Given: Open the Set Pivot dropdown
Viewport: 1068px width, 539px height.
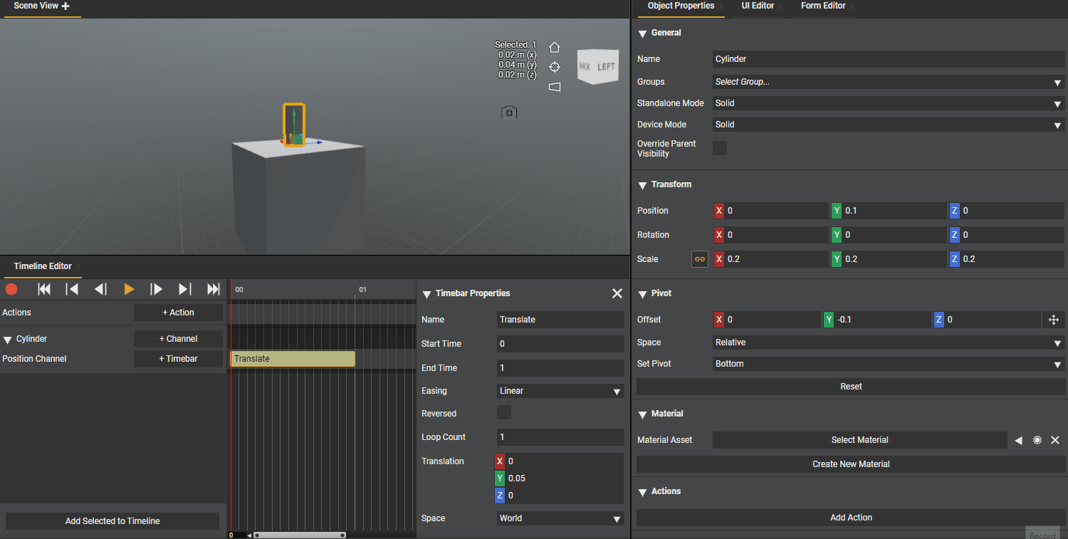Looking at the screenshot, I should 888,364.
